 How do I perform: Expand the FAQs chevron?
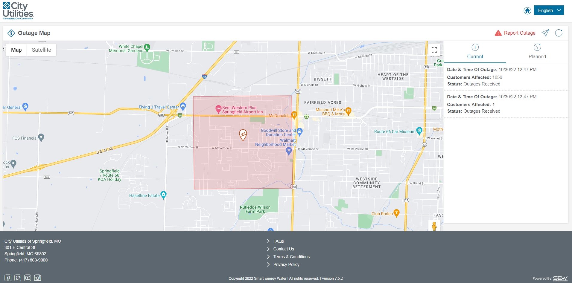pos(268,241)
